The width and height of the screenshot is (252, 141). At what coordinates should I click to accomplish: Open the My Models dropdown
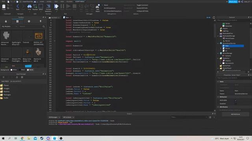(x=9, y=26)
